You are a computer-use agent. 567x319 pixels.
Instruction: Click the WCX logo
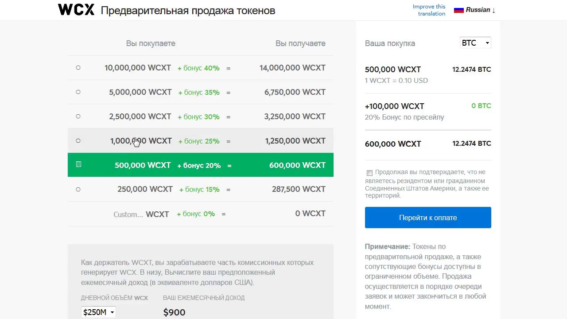[76, 10]
